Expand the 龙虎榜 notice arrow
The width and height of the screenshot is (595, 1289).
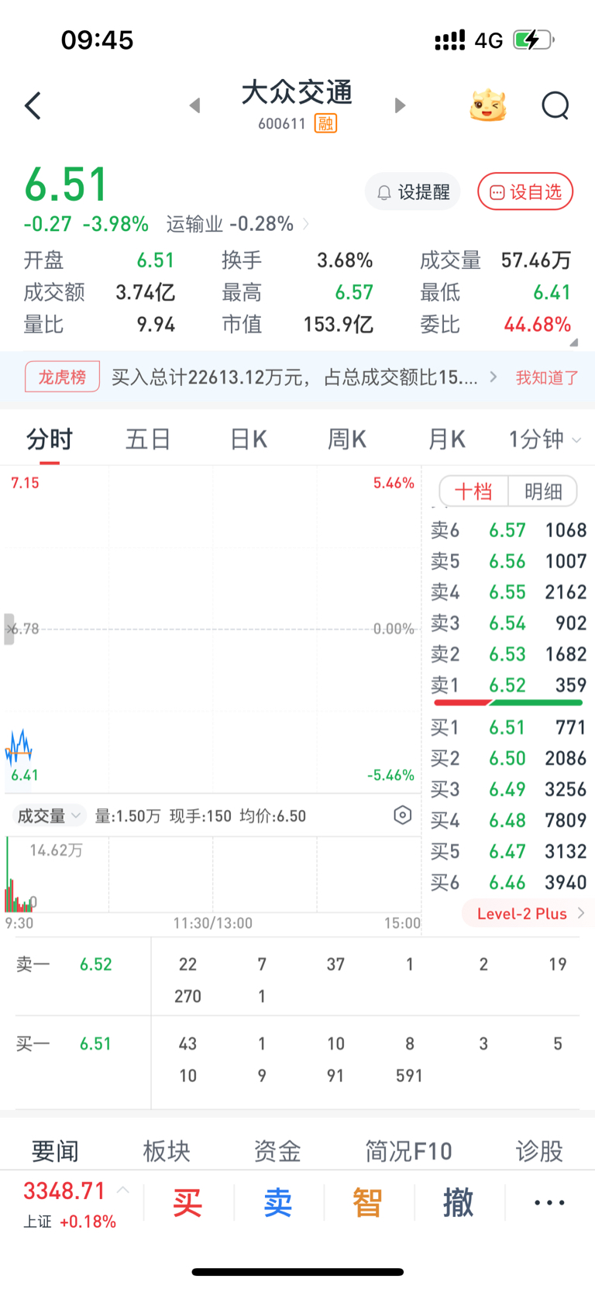[494, 377]
